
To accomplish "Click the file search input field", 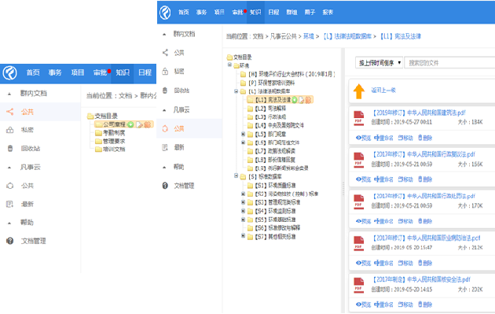I will 450,63.
